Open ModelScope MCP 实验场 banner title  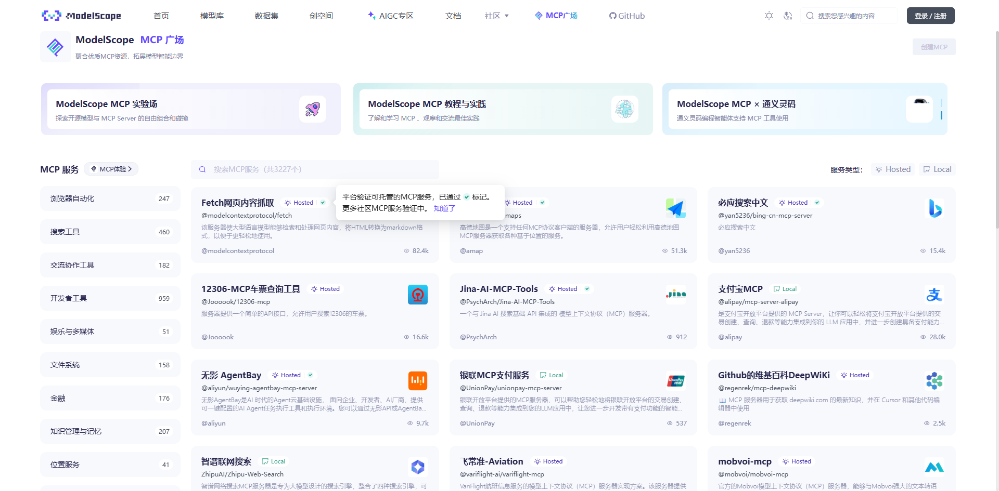(107, 104)
